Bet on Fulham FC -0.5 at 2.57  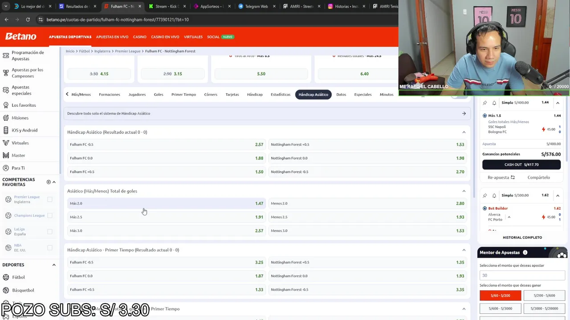(x=167, y=144)
